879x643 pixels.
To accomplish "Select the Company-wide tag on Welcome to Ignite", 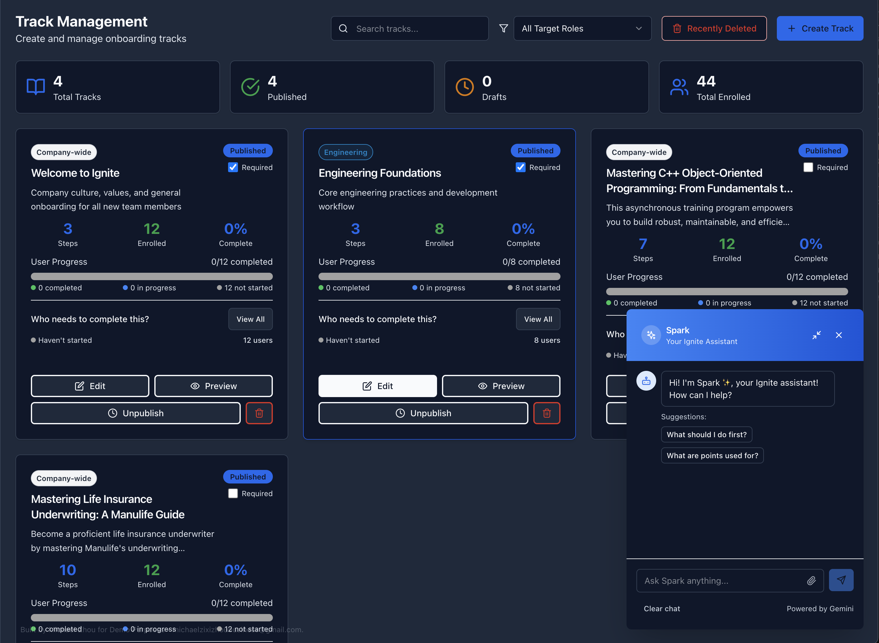I will tap(64, 152).
